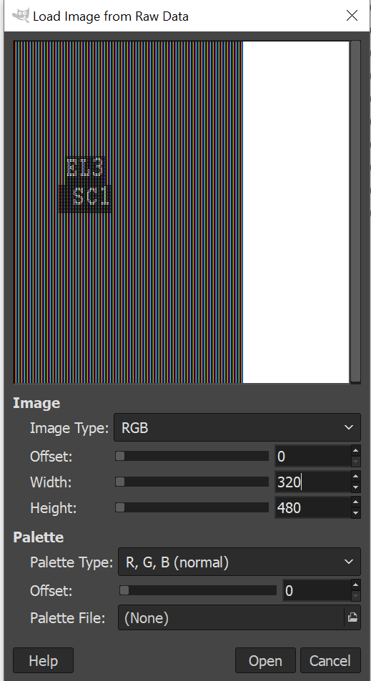Click the Palette File (None) chooser
This screenshot has height=681, width=371.
[231, 617]
